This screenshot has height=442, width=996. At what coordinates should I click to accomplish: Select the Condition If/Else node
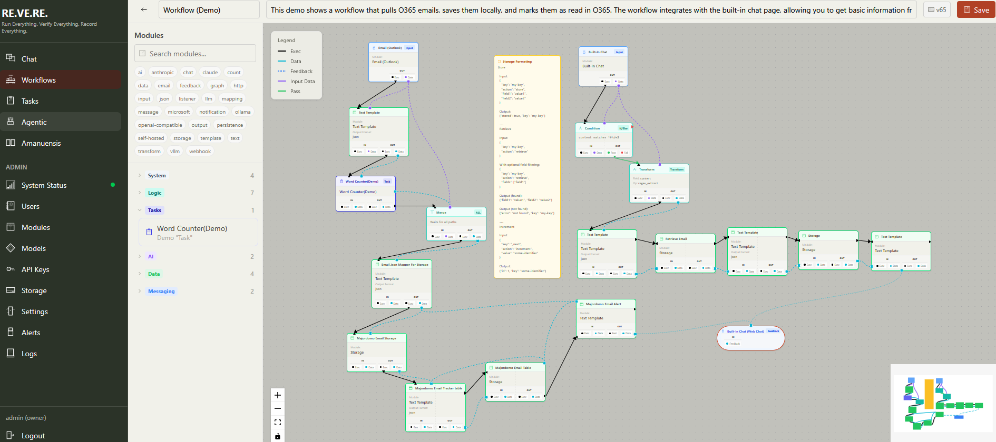[x=603, y=140]
